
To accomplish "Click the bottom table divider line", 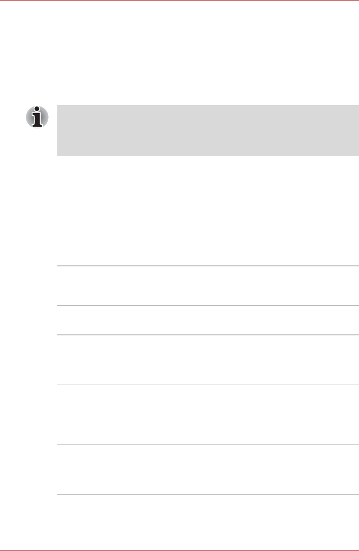I will click(x=208, y=495).
